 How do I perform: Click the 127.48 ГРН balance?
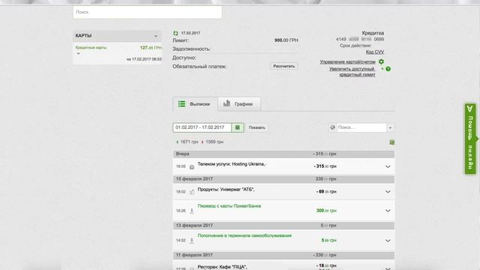pos(151,48)
